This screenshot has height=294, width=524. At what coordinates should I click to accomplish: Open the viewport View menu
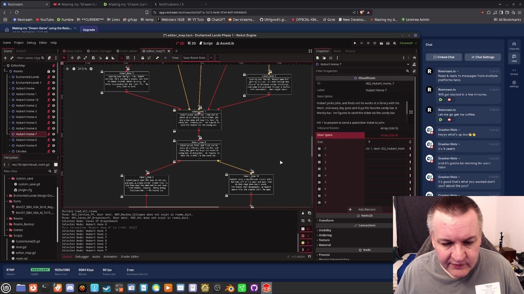pyautogui.click(x=175, y=58)
